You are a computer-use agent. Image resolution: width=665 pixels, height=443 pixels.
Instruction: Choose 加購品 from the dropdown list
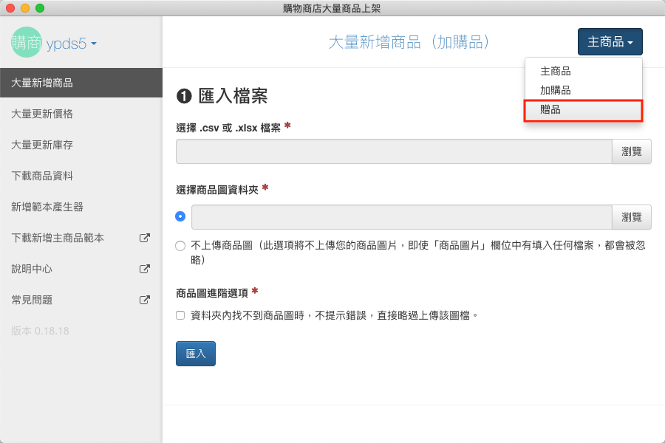(x=584, y=90)
